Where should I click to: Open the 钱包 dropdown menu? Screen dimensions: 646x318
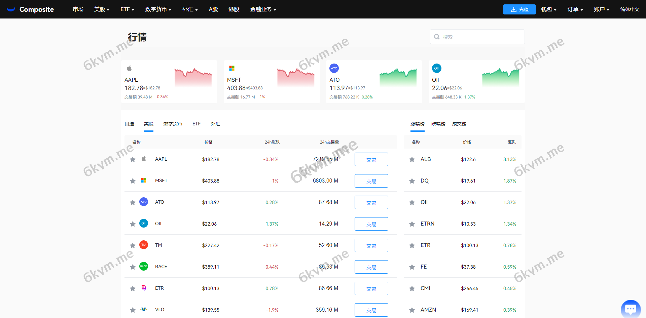click(x=548, y=9)
